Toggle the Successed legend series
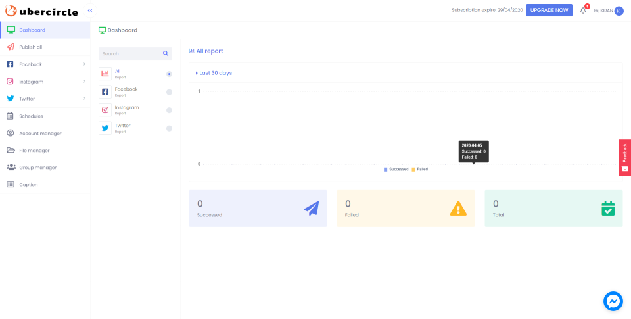The height and width of the screenshot is (319, 631). tap(396, 170)
